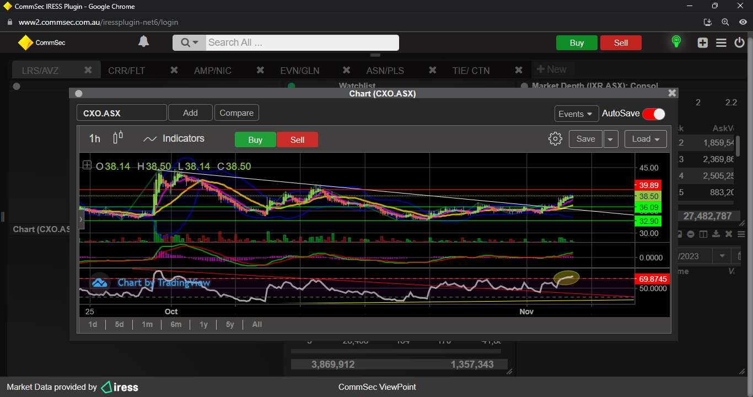View site info via address bar lock
Viewport: 753px width, 397px height.
9,23
